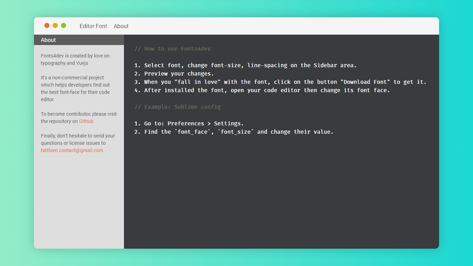Select step 1 about choosing a font
The width and height of the screenshot is (473, 266).
[246, 65]
